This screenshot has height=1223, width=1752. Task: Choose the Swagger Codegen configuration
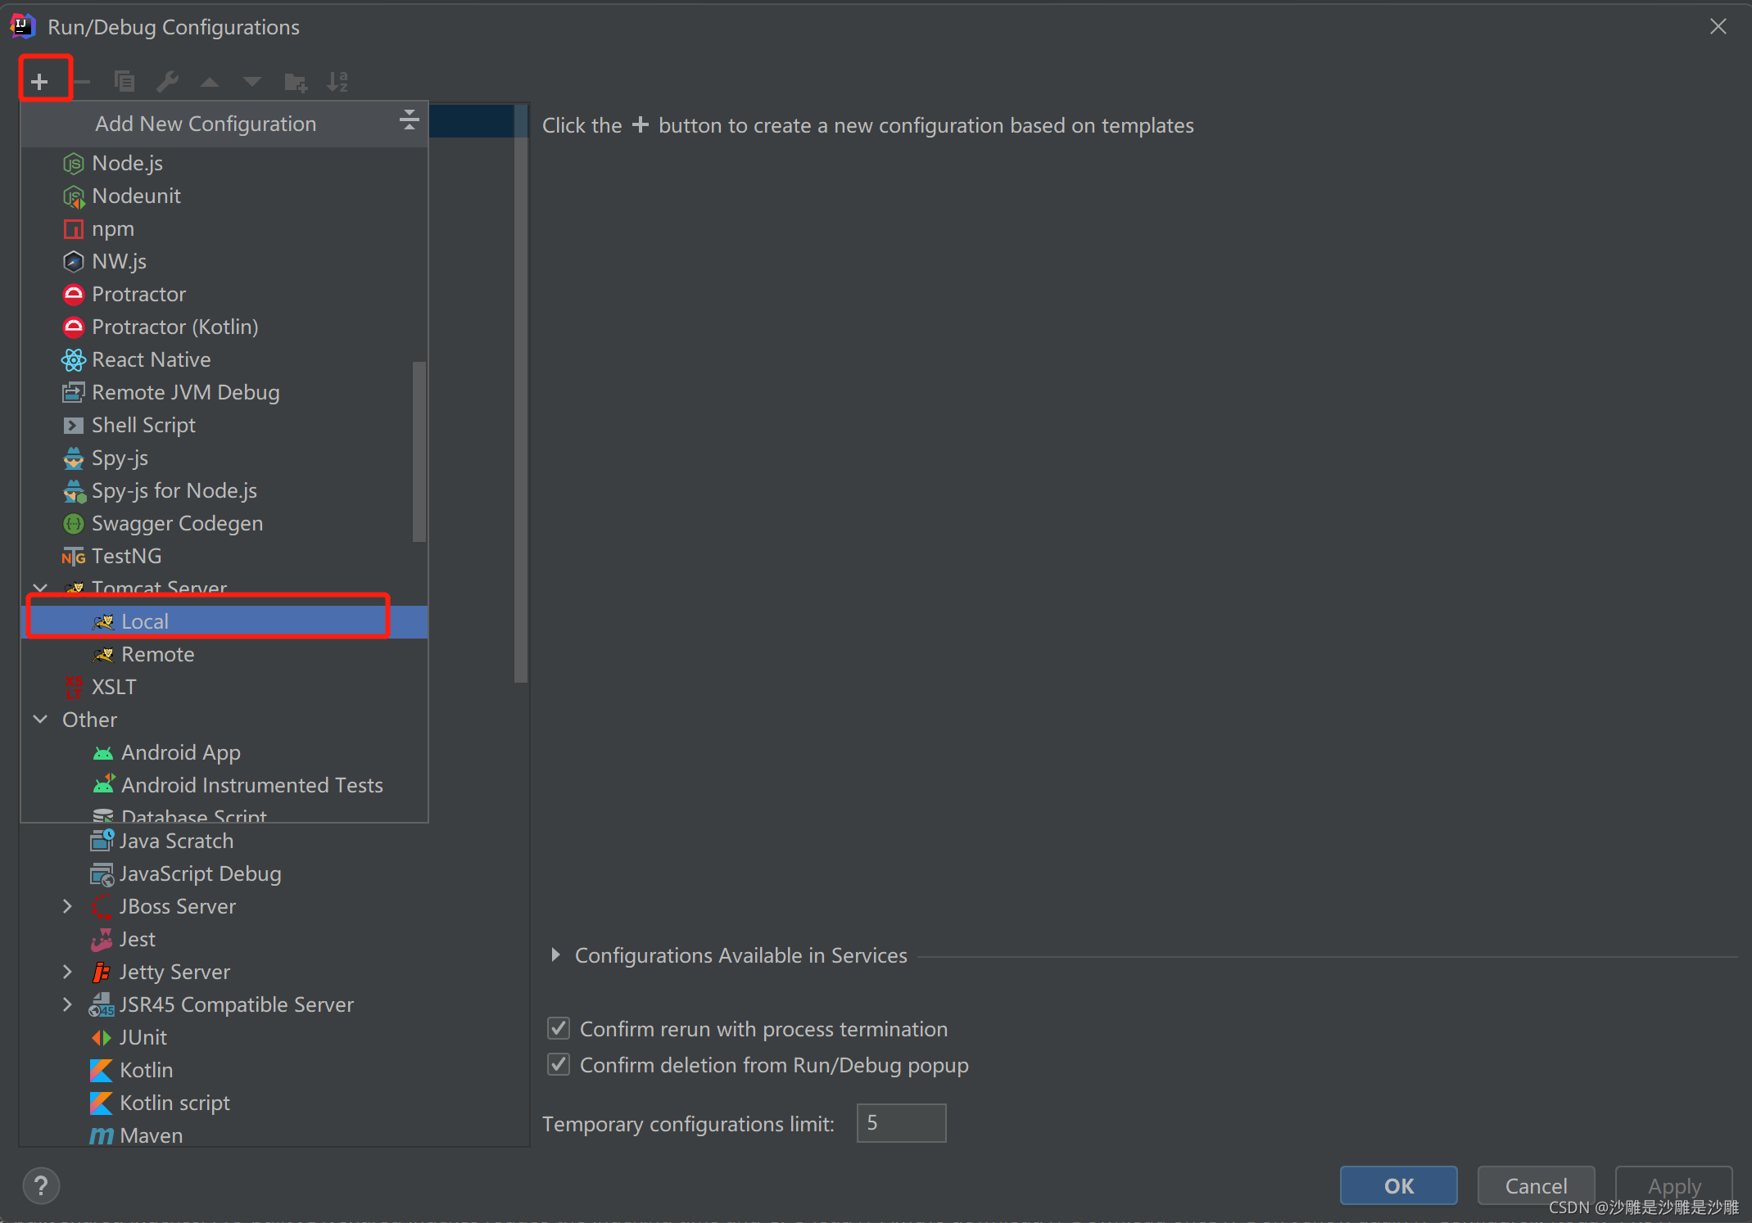coord(177,523)
